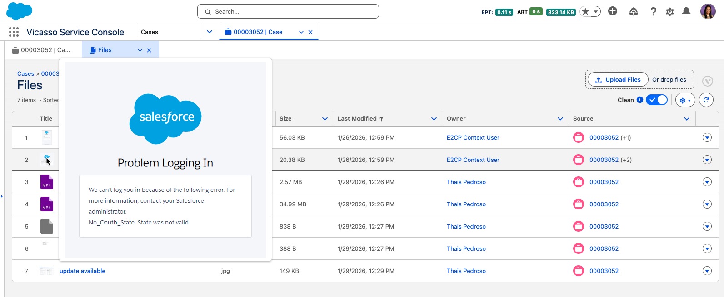Open the 00003052 | Case tab actions chevron
Image resolution: width=724 pixels, height=297 pixels.
tap(301, 32)
